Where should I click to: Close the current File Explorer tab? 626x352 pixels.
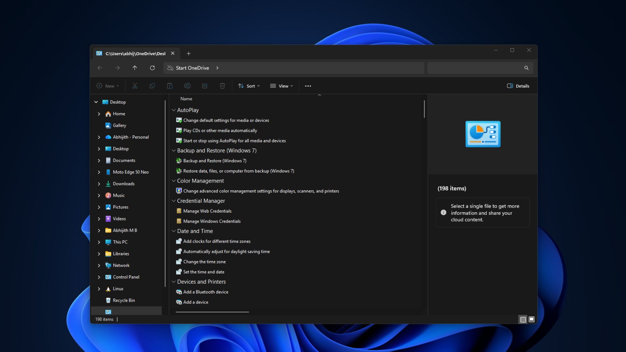click(x=173, y=53)
